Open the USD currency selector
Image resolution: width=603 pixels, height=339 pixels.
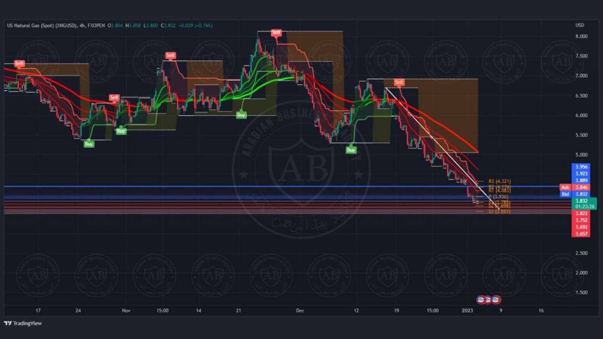pyautogui.click(x=580, y=25)
